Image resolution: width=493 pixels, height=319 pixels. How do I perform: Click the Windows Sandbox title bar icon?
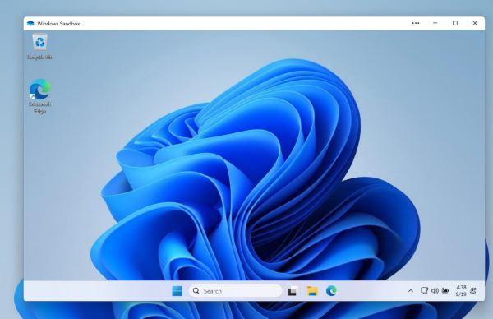[x=30, y=23]
